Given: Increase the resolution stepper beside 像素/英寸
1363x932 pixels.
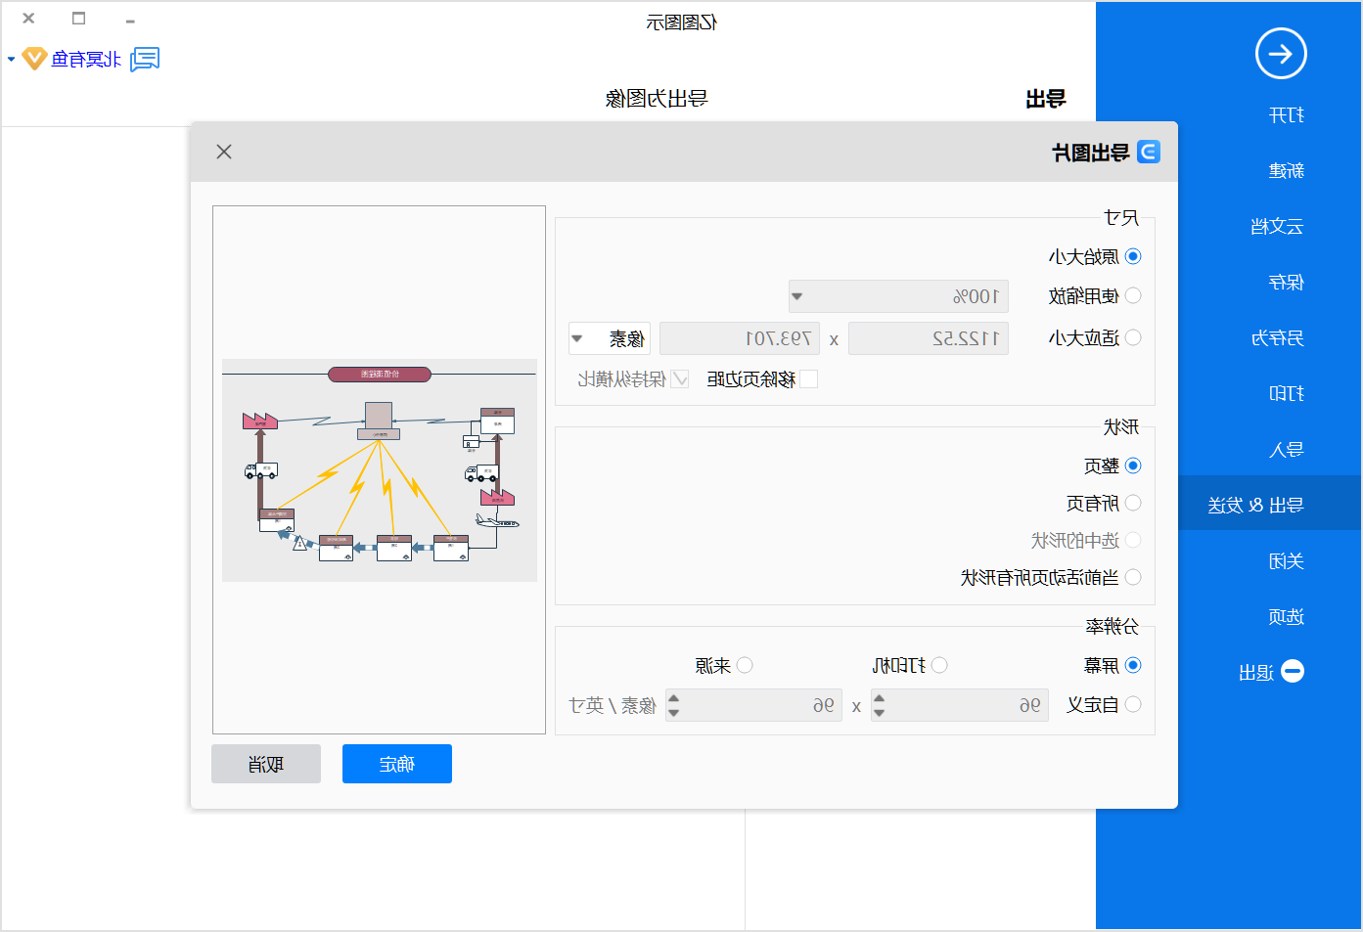Looking at the screenshot, I should click(673, 698).
